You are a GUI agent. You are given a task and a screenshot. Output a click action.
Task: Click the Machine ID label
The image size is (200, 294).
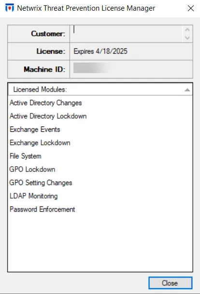[x=44, y=69]
